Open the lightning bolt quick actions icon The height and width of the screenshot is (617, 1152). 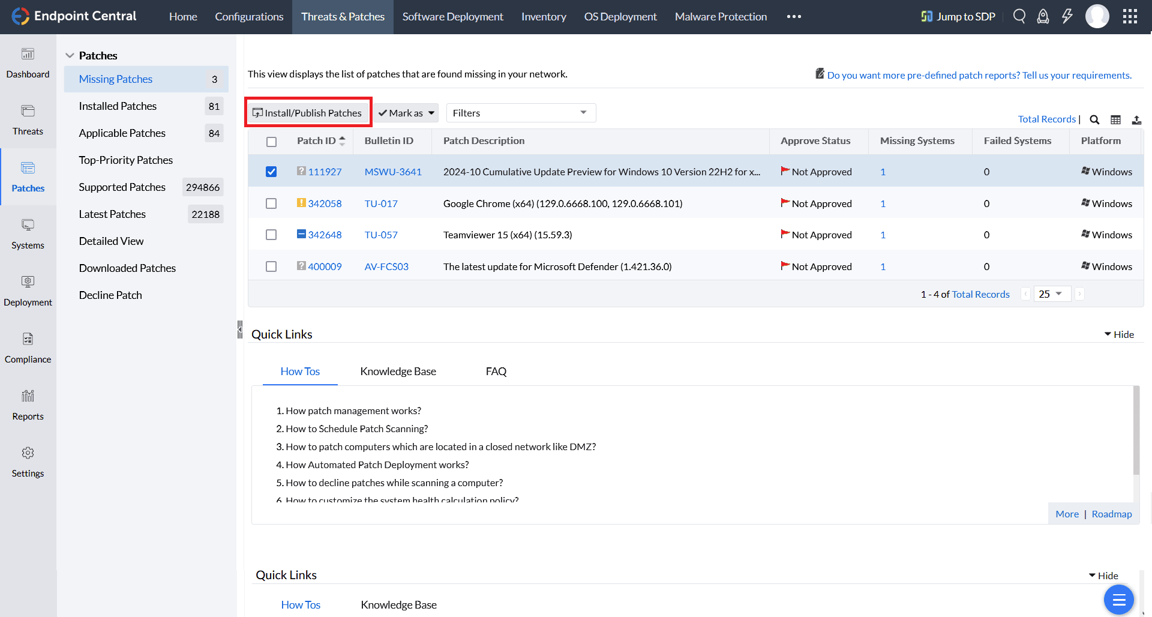tap(1067, 16)
